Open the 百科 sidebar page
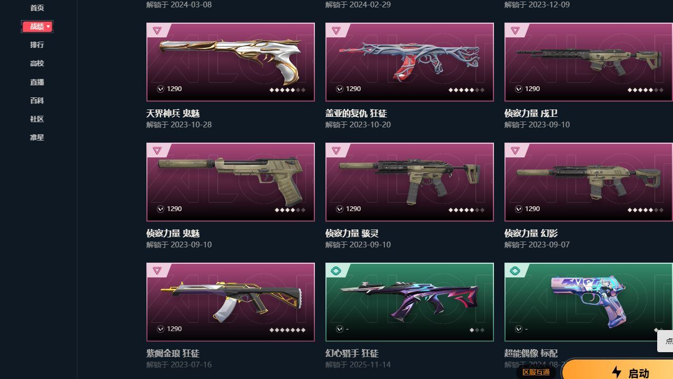Viewport: 673px width, 379px height. click(x=37, y=101)
